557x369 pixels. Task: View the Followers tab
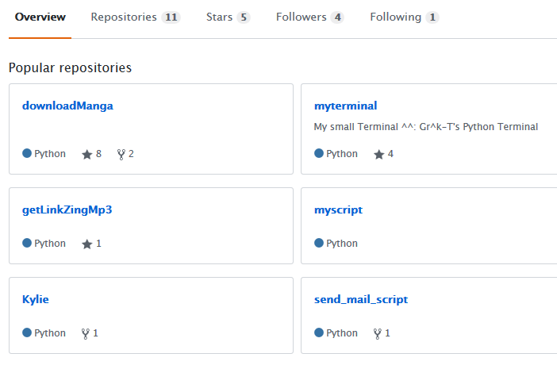[x=309, y=17]
